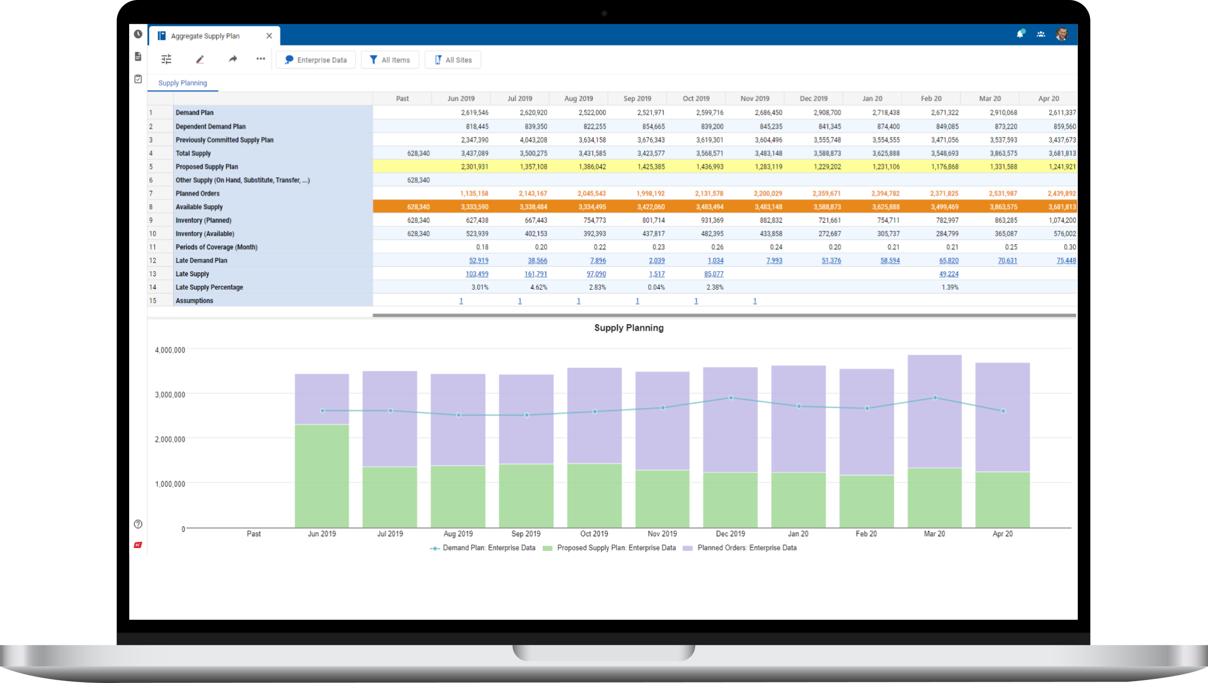Open the settings sliders toolbar icon
1208x683 pixels.
(166, 59)
